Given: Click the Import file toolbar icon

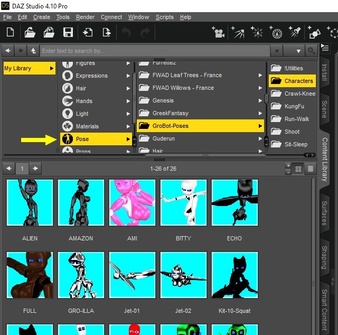Looking at the screenshot, I should point(88,32).
